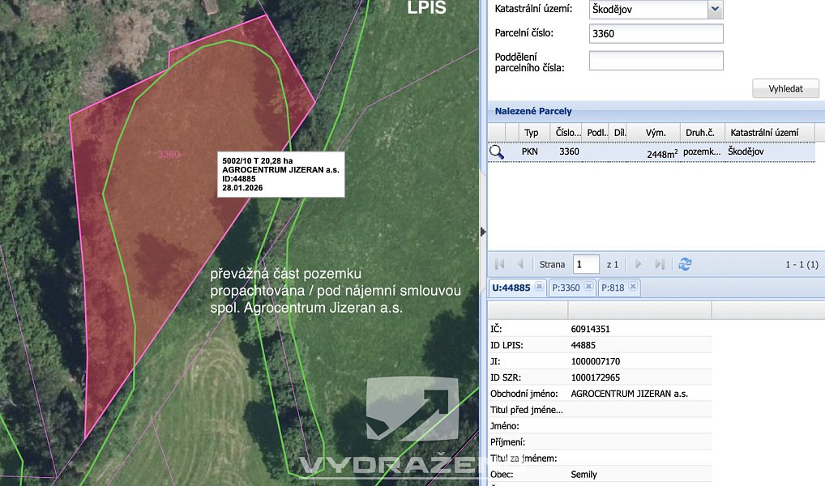Select the PKN 3360 result row
Screen dimensions: 825x486
pos(652,152)
